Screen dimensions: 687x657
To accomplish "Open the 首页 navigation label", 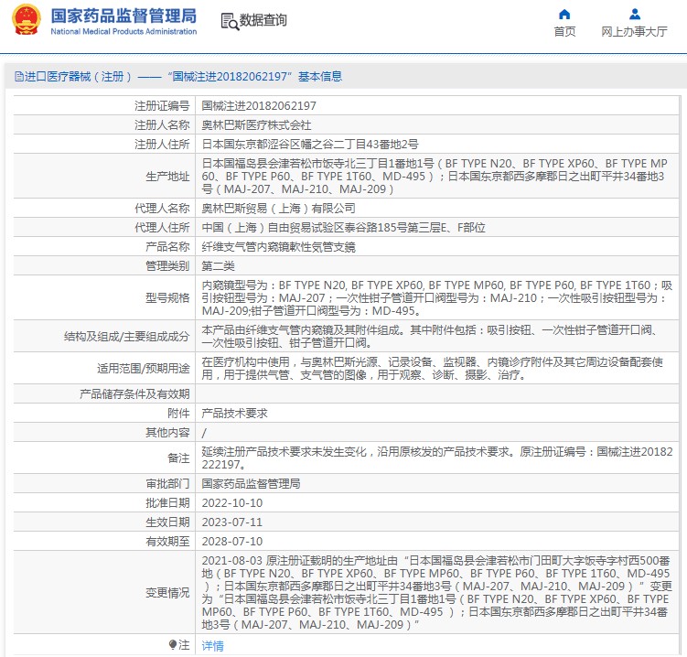I will click(564, 31).
